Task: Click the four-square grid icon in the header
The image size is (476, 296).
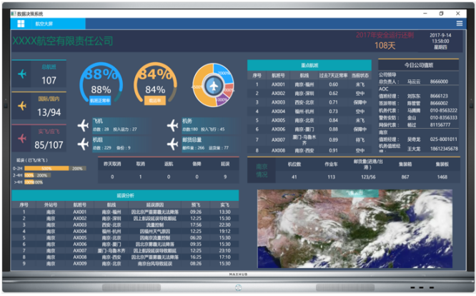Action: coord(21,23)
